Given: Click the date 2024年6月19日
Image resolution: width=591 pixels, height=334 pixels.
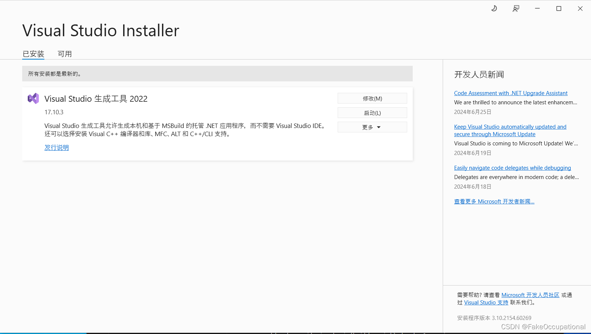Looking at the screenshot, I should coord(473,153).
